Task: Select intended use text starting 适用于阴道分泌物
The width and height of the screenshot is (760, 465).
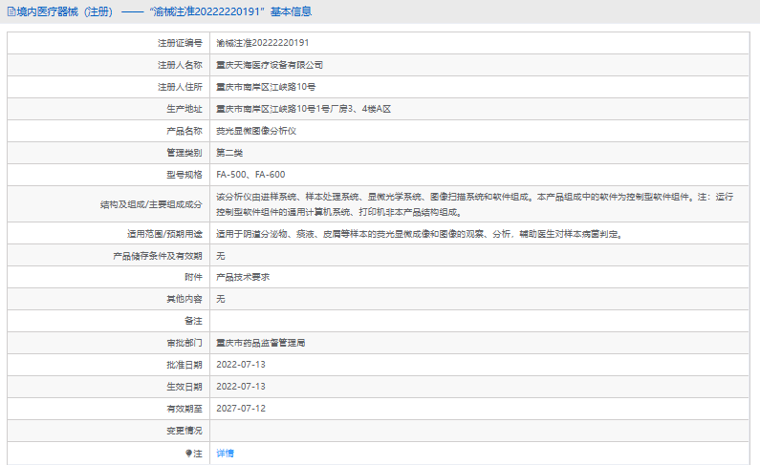Action: tap(420, 234)
